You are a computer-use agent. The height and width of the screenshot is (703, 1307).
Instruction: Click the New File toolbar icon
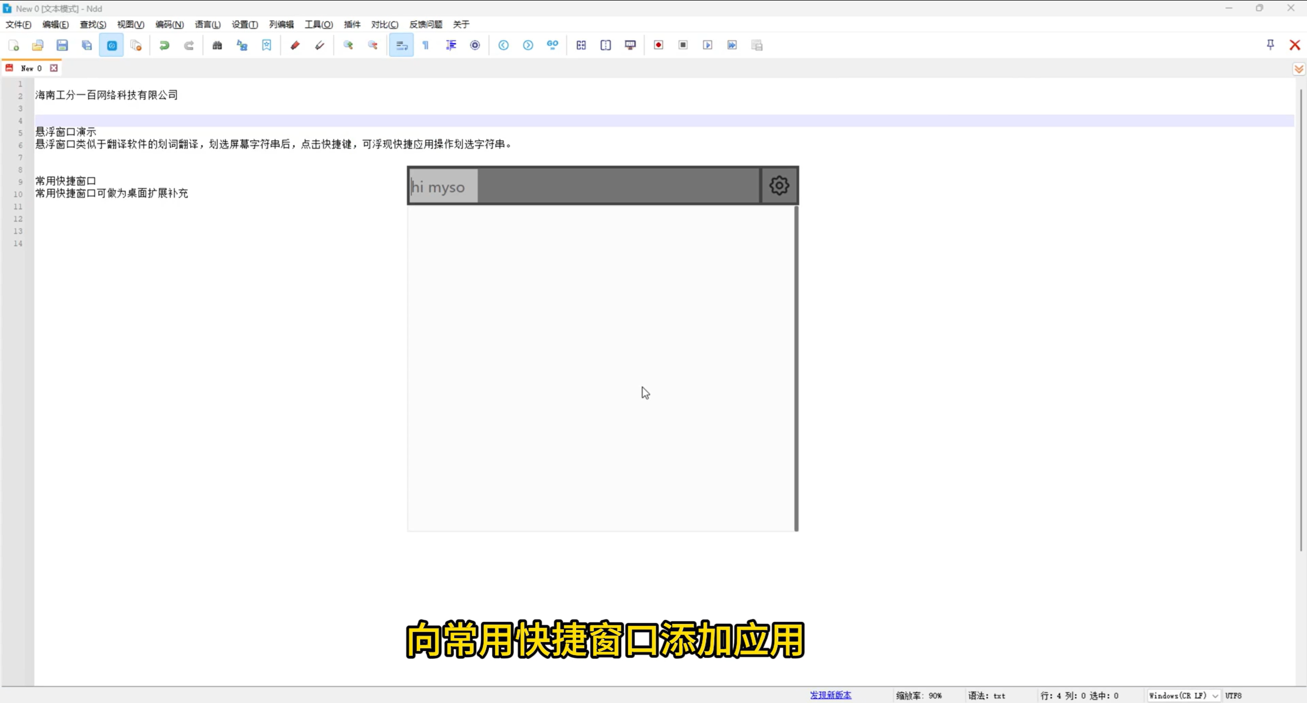click(x=14, y=45)
